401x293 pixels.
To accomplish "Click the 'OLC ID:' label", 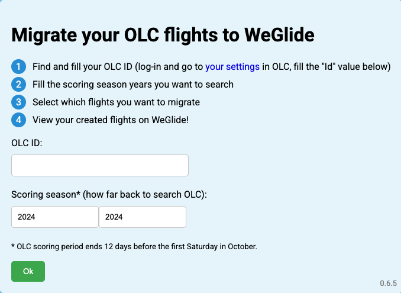I will tap(27, 143).
